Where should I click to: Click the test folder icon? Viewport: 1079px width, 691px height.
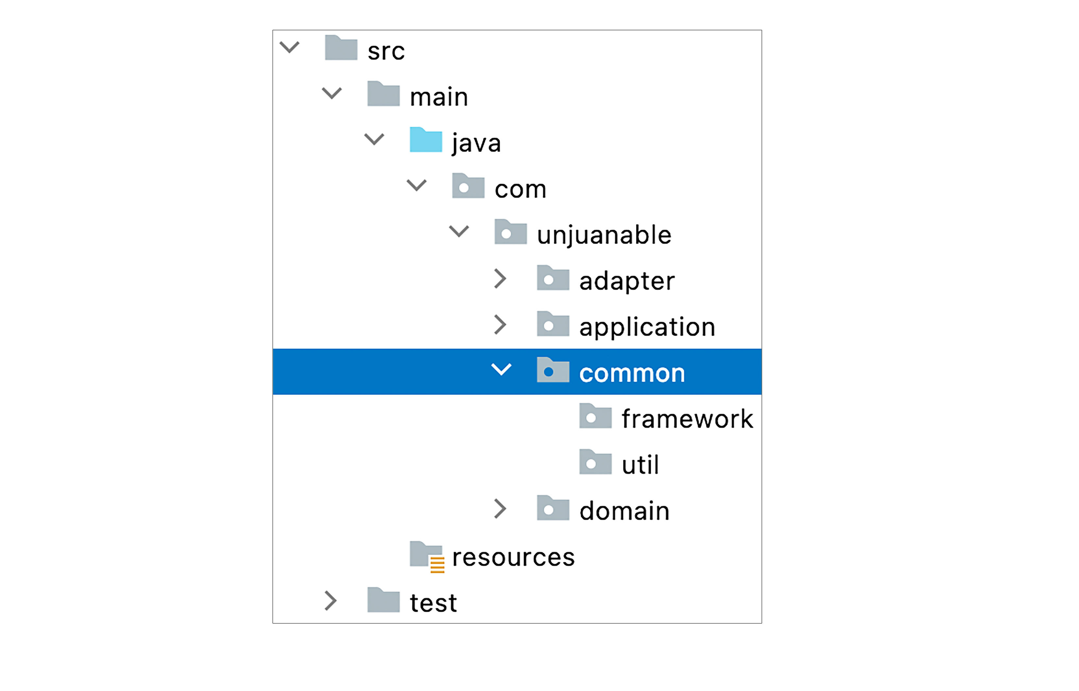pyautogui.click(x=383, y=600)
